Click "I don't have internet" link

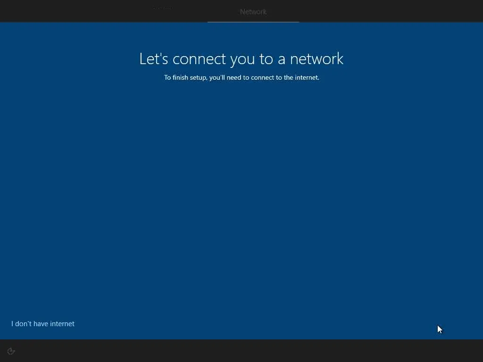tap(43, 324)
